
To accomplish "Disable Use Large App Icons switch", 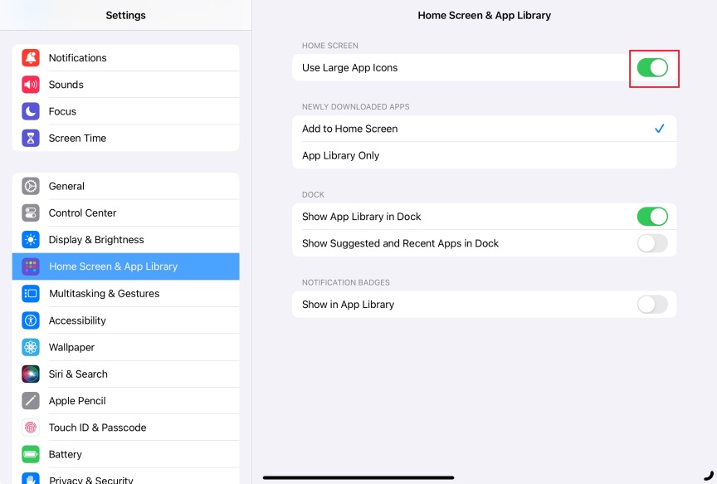I will point(652,68).
